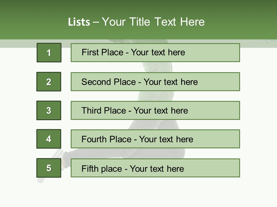Screen dimensions: 277x207
Task: Click the pale strip beneath the green header
Action: (x=17, y=43)
